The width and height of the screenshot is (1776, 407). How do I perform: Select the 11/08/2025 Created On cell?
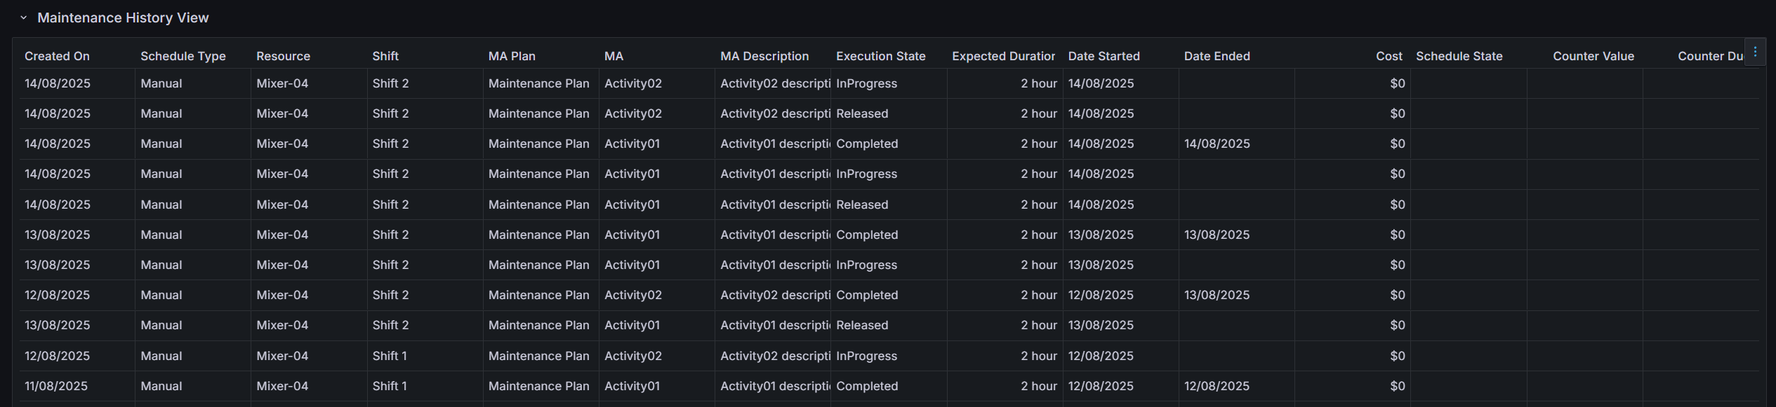[x=56, y=386]
